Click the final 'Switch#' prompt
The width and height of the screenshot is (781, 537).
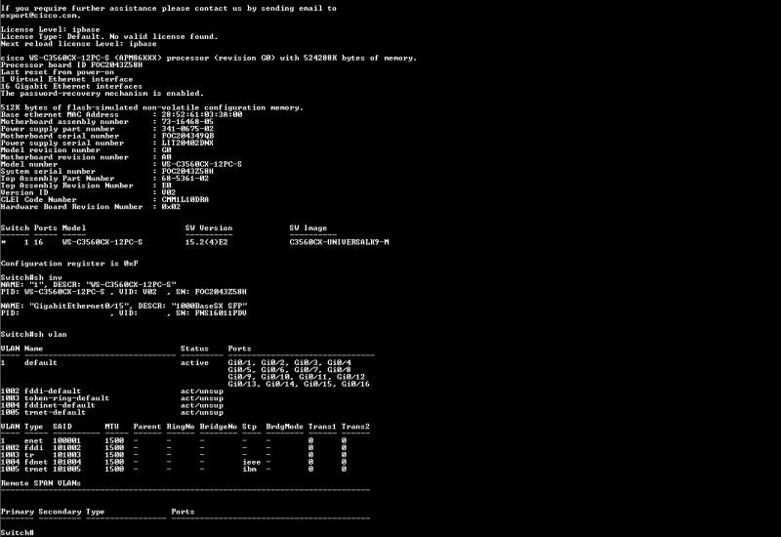(17, 532)
